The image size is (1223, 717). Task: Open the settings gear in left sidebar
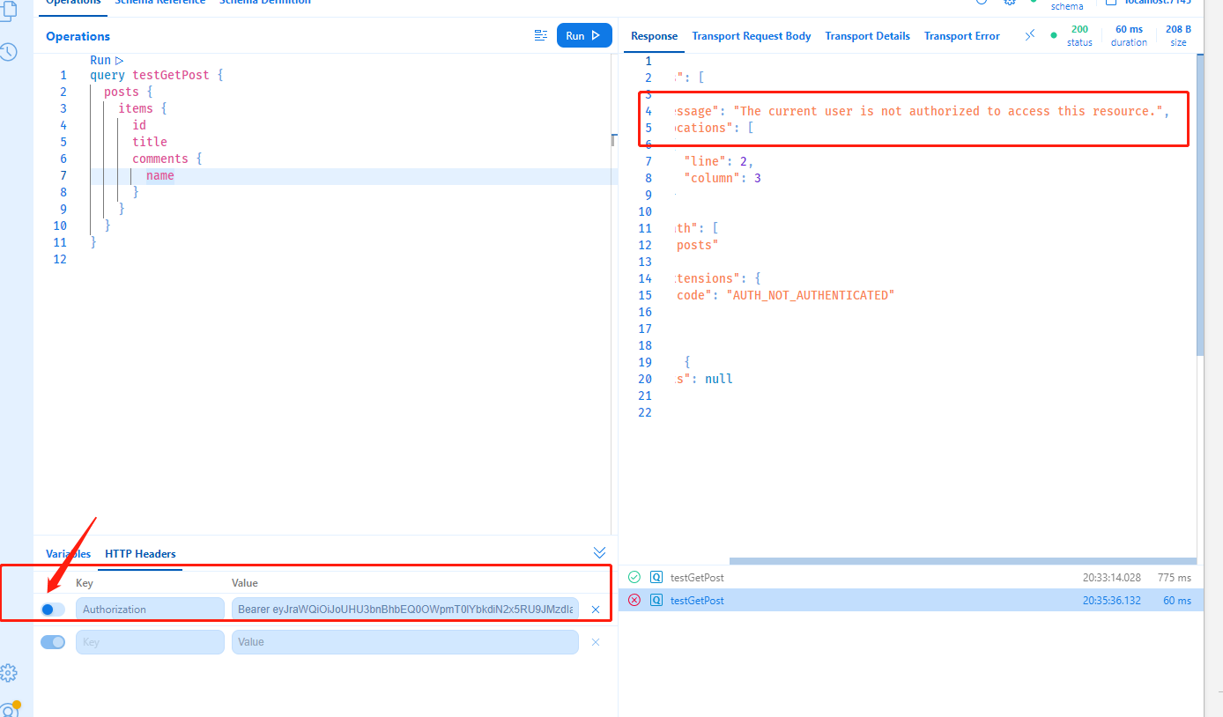tap(8, 674)
